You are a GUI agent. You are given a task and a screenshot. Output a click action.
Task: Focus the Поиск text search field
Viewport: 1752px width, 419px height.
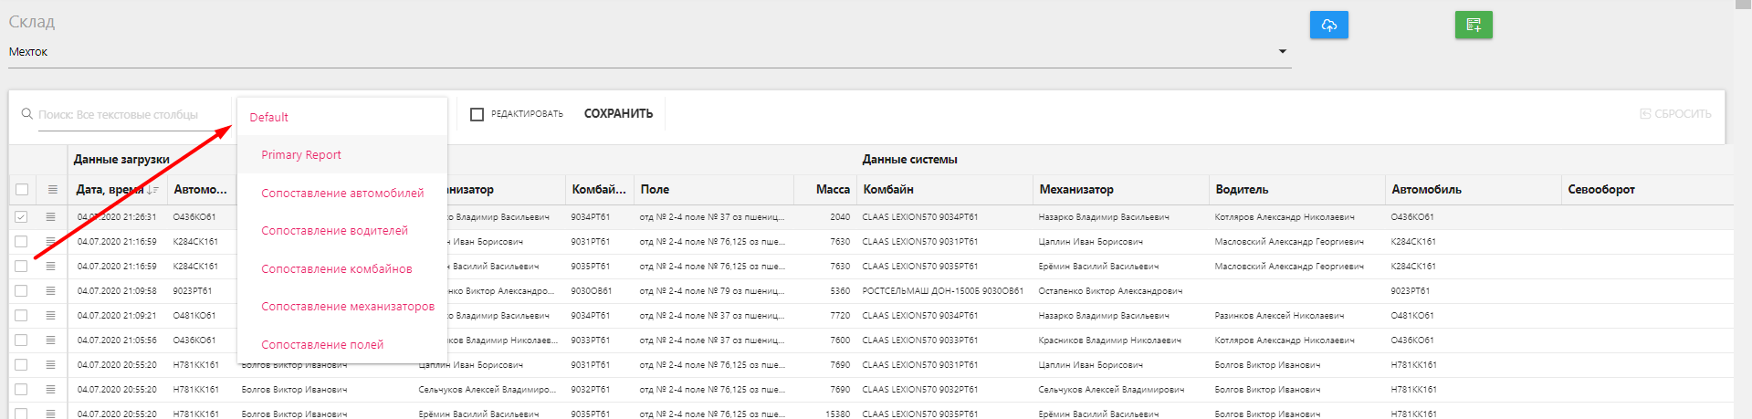point(128,115)
